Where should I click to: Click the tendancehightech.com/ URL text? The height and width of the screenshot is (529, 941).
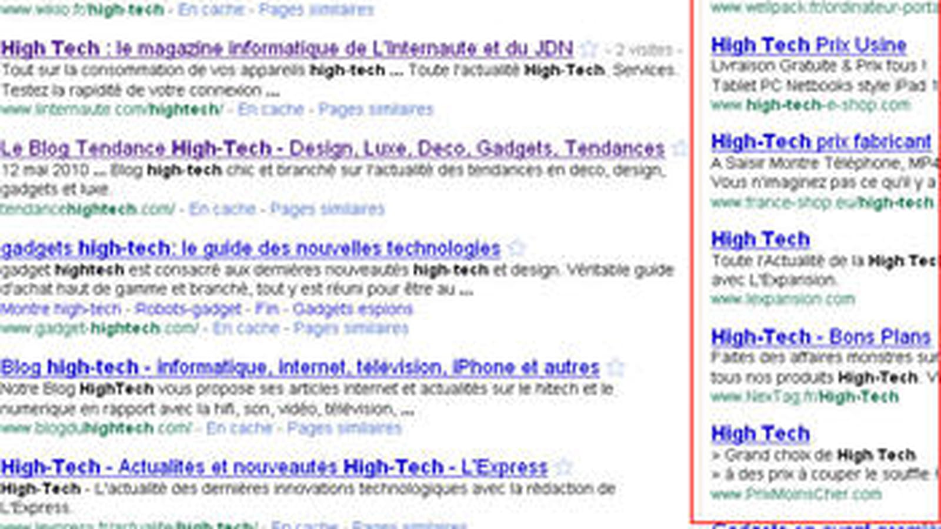[88, 209]
